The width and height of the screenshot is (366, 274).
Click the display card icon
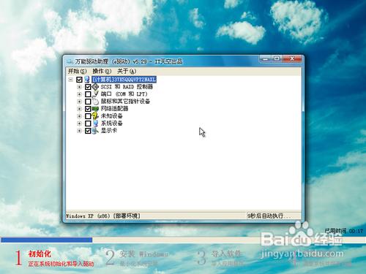[x=95, y=131]
